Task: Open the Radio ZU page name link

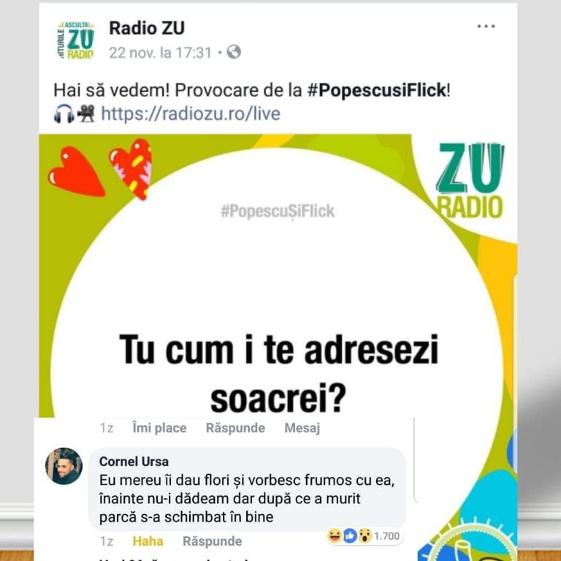Action: [x=147, y=28]
